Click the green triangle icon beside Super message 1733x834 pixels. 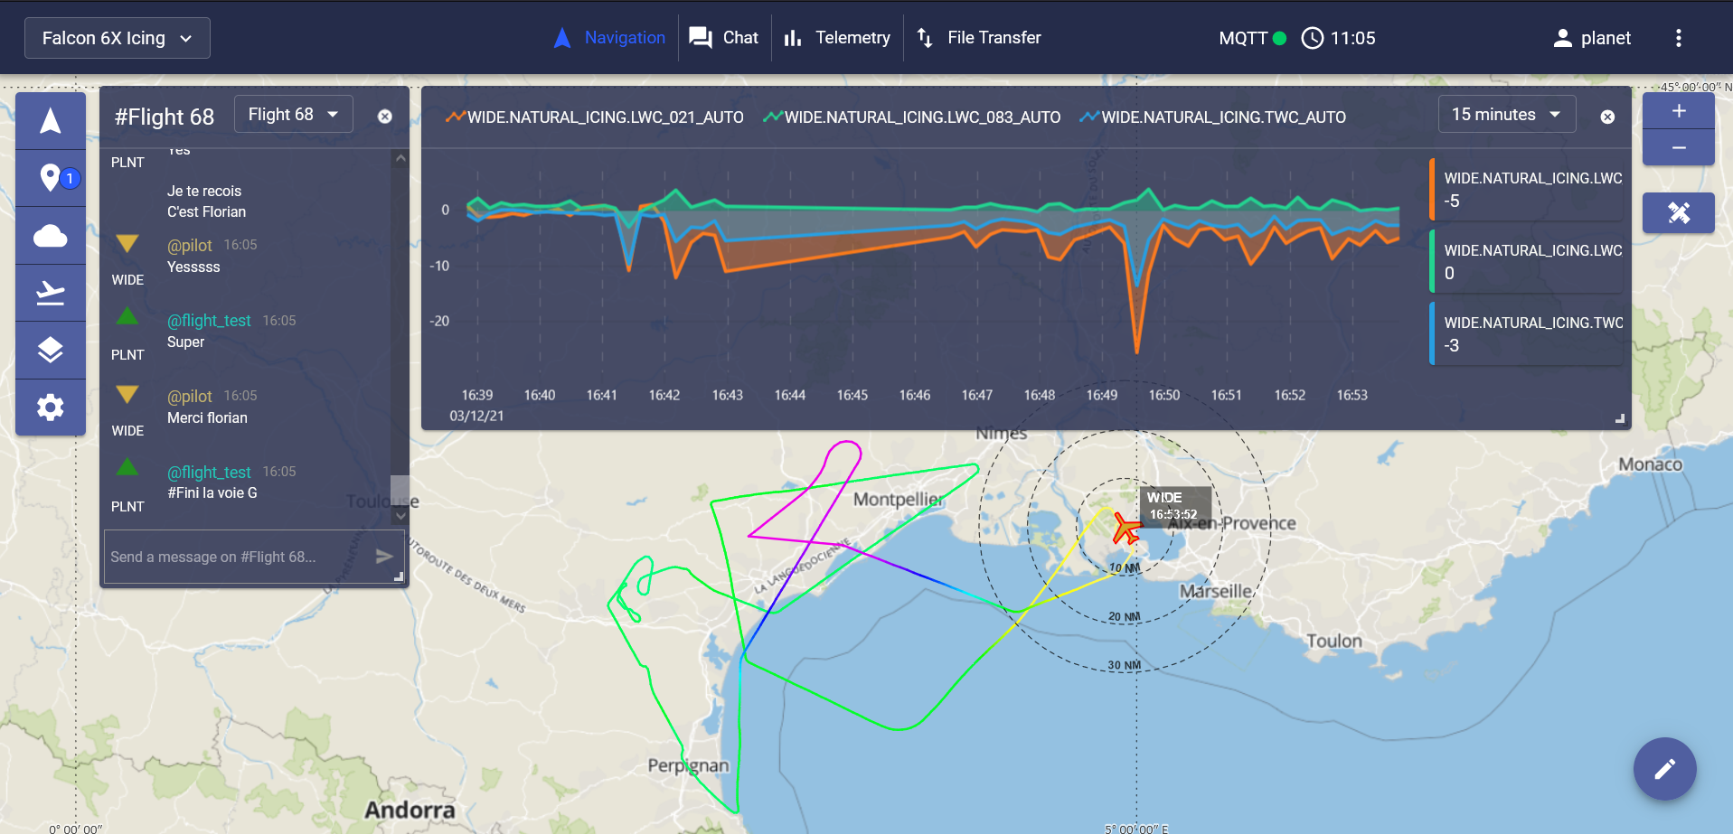coord(127,316)
